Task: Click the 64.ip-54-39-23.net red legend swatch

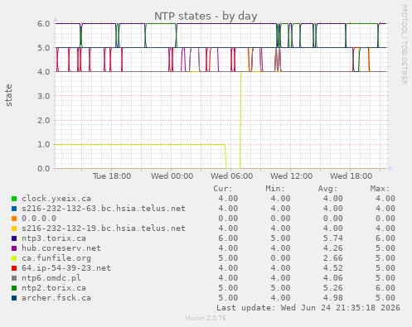Action: pyautogui.click(x=14, y=268)
